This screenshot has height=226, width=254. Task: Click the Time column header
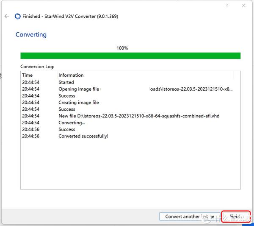(x=28, y=75)
